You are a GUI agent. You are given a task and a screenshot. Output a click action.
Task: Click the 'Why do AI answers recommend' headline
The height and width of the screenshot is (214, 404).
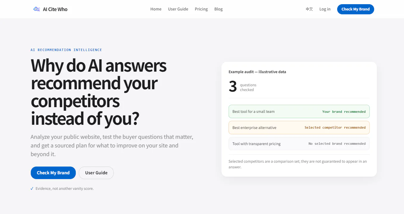point(99,92)
